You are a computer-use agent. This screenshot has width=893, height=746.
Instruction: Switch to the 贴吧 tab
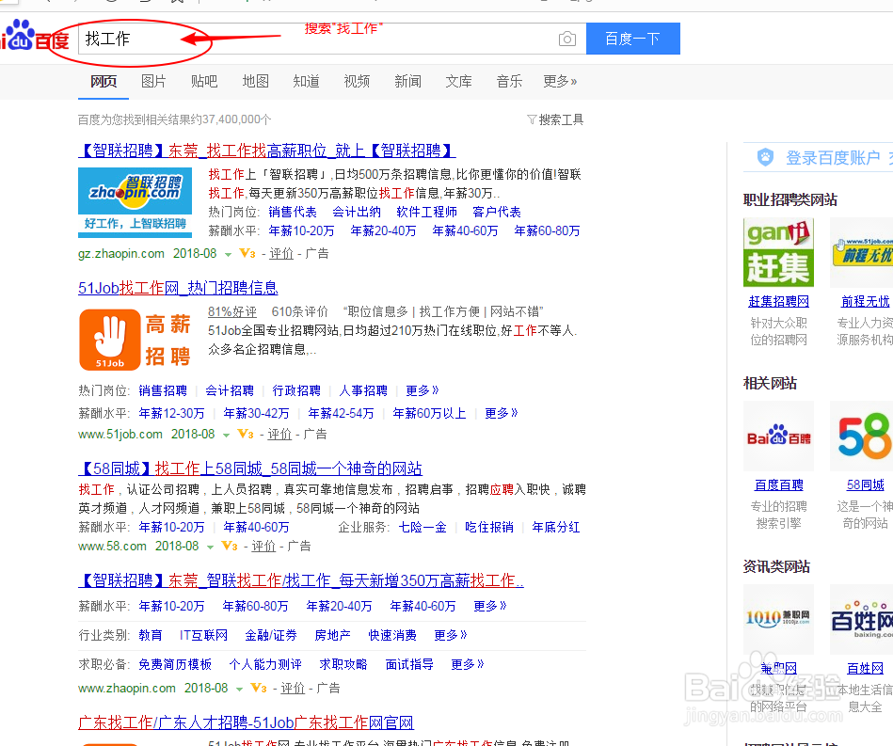204,82
